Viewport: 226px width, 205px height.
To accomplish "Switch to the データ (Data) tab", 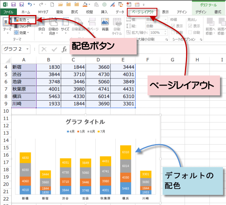I will tap(120, 12).
